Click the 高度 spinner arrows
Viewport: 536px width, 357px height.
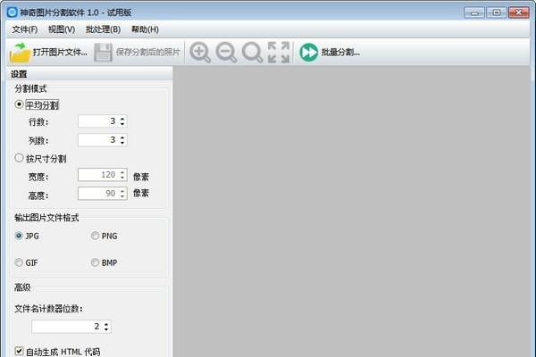pos(122,194)
